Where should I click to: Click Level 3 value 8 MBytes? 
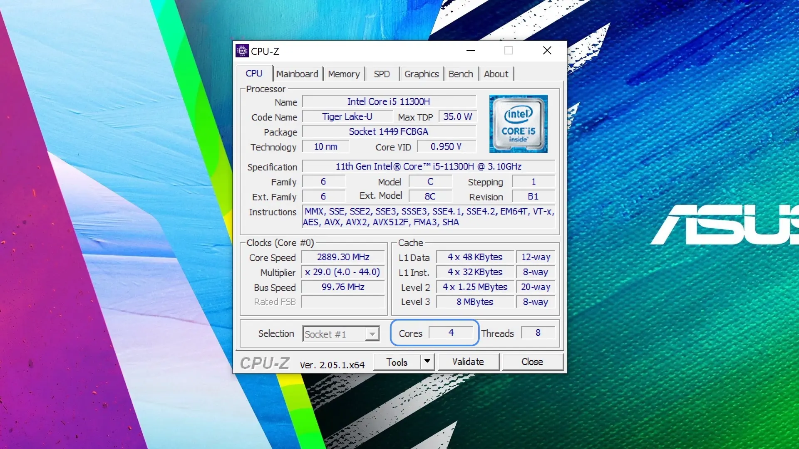(x=475, y=302)
